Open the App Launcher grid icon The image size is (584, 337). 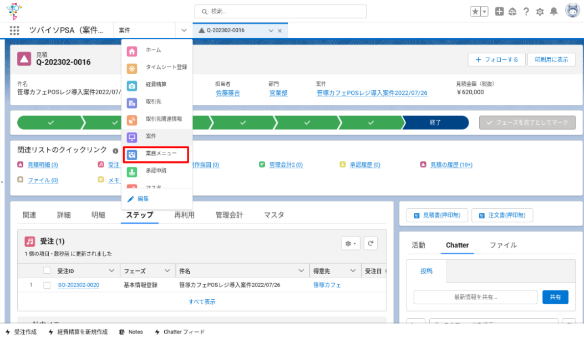coord(14,30)
